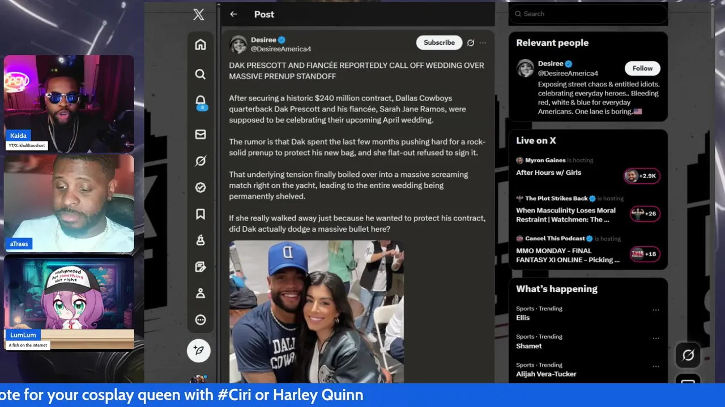725x407 pixels.
Task: Click the Search input field
Action: (588, 14)
